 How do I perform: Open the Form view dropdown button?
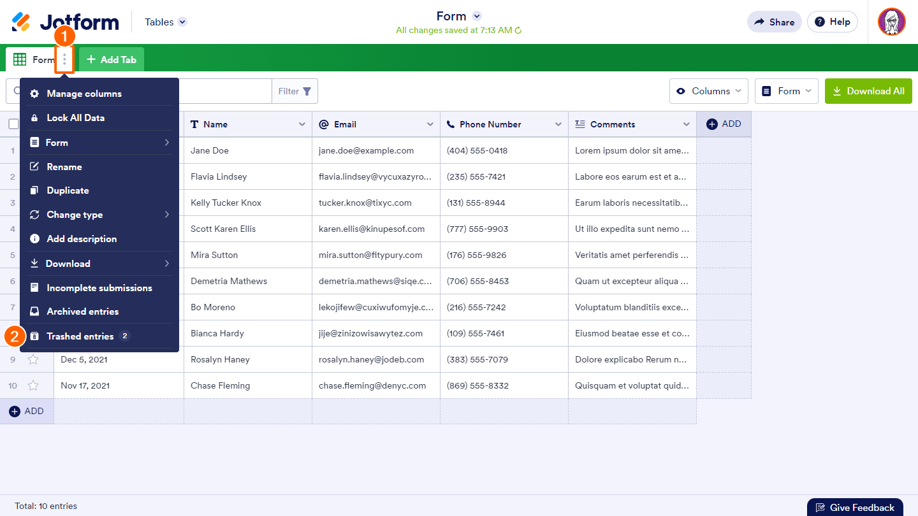point(786,91)
